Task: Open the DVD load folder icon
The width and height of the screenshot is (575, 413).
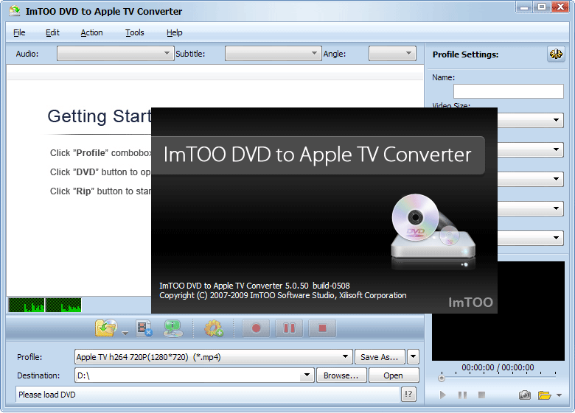Action: click(x=106, y=328)
